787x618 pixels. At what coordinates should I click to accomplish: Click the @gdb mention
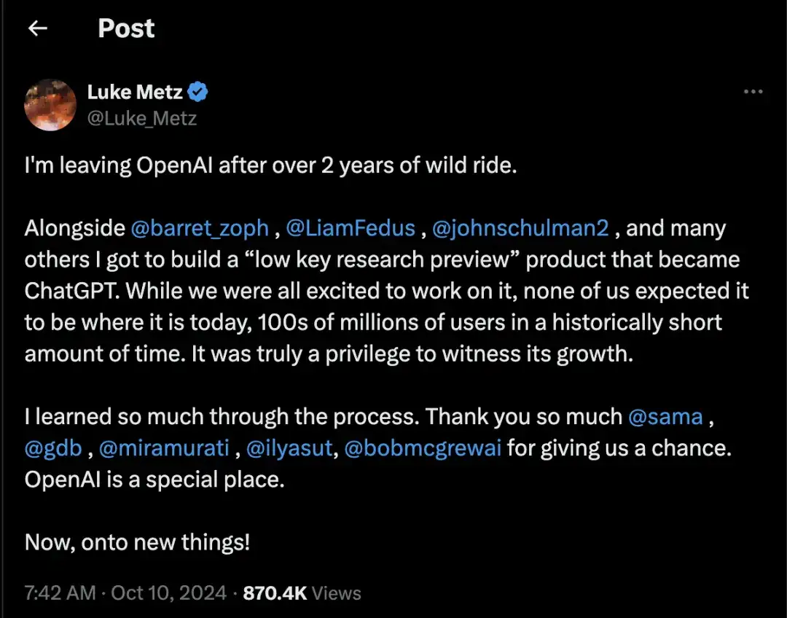(53, 447)
